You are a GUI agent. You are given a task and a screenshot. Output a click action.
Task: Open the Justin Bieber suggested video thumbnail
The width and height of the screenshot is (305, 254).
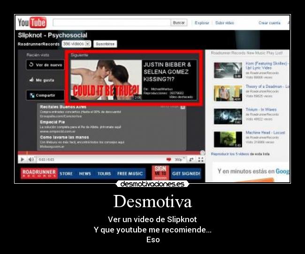(106, 80)
